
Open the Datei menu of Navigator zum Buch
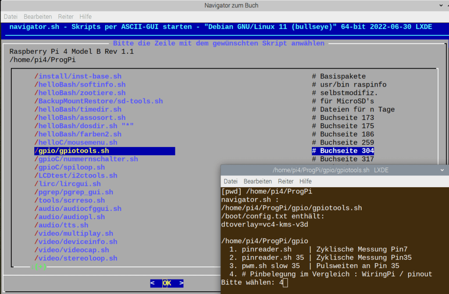(11, 17)
